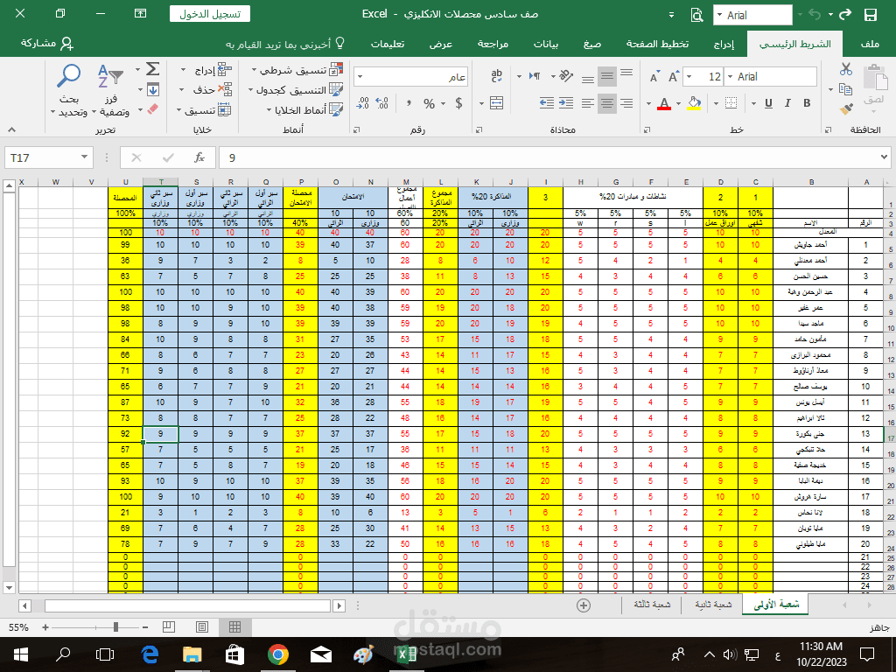Switch to Page Layout view in status bar
Viewport: 896px width, 672px height.
pyautogui.click(x=202, y=627)
